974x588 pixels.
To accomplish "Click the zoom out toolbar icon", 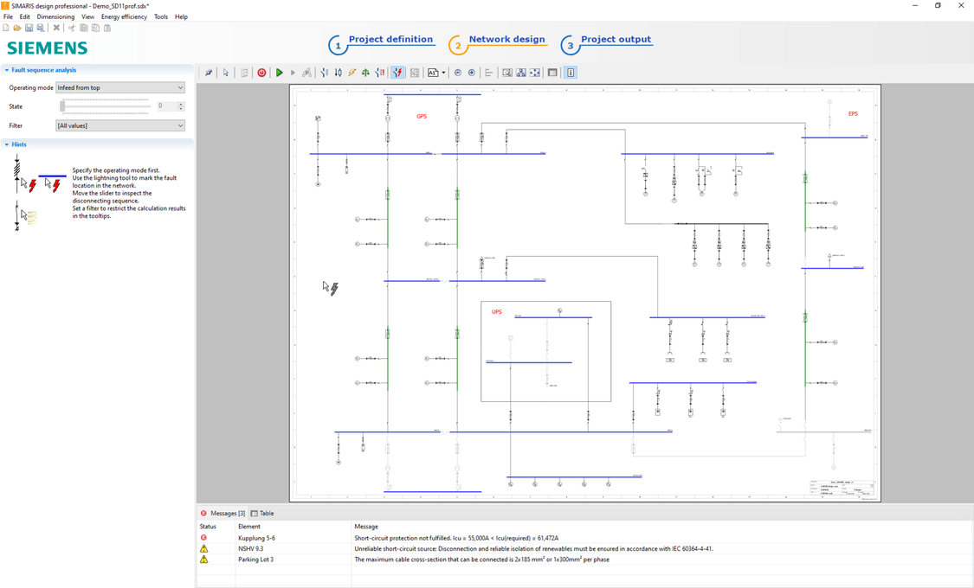I will (458, 73).
